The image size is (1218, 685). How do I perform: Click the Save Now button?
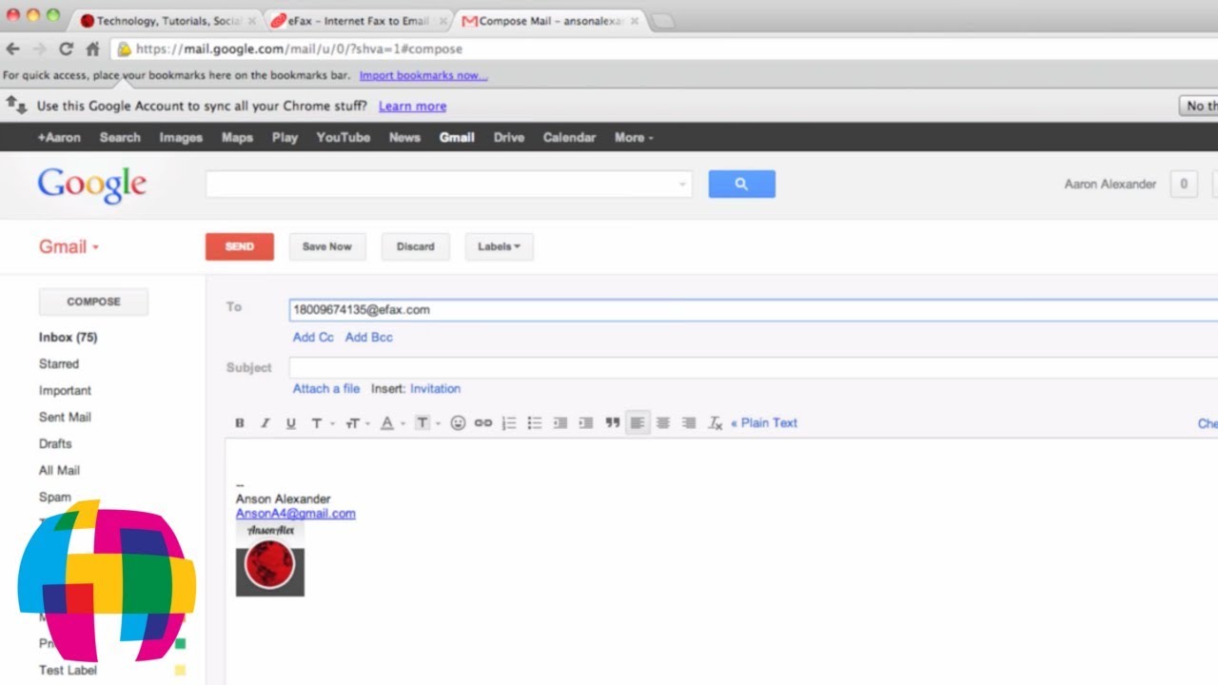(326, 246)
